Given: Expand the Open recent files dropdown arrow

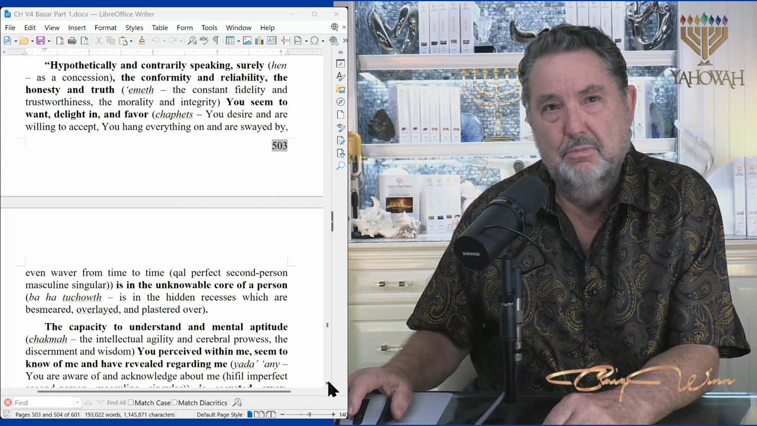Looking at the screenshot, I should point(33,41).
